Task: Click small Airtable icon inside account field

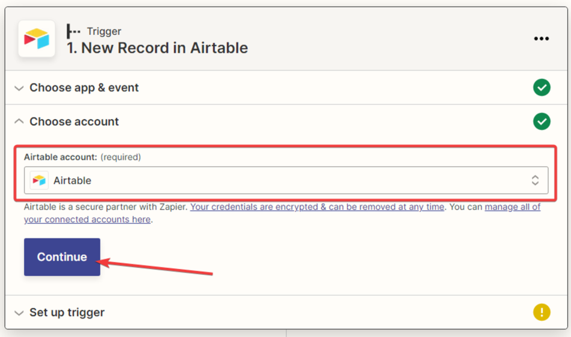Action: [x=40, y=181]
